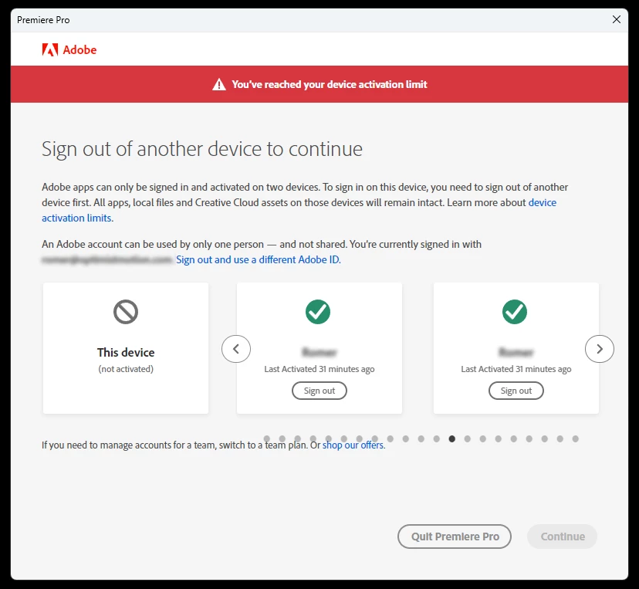This screenshot has width=639, height=589.
Task: Close the Premiere Pro dialog window
Action: (x=617, y=19)
